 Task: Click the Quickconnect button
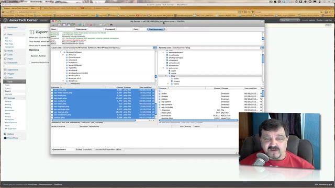click(x=156, y=29)
